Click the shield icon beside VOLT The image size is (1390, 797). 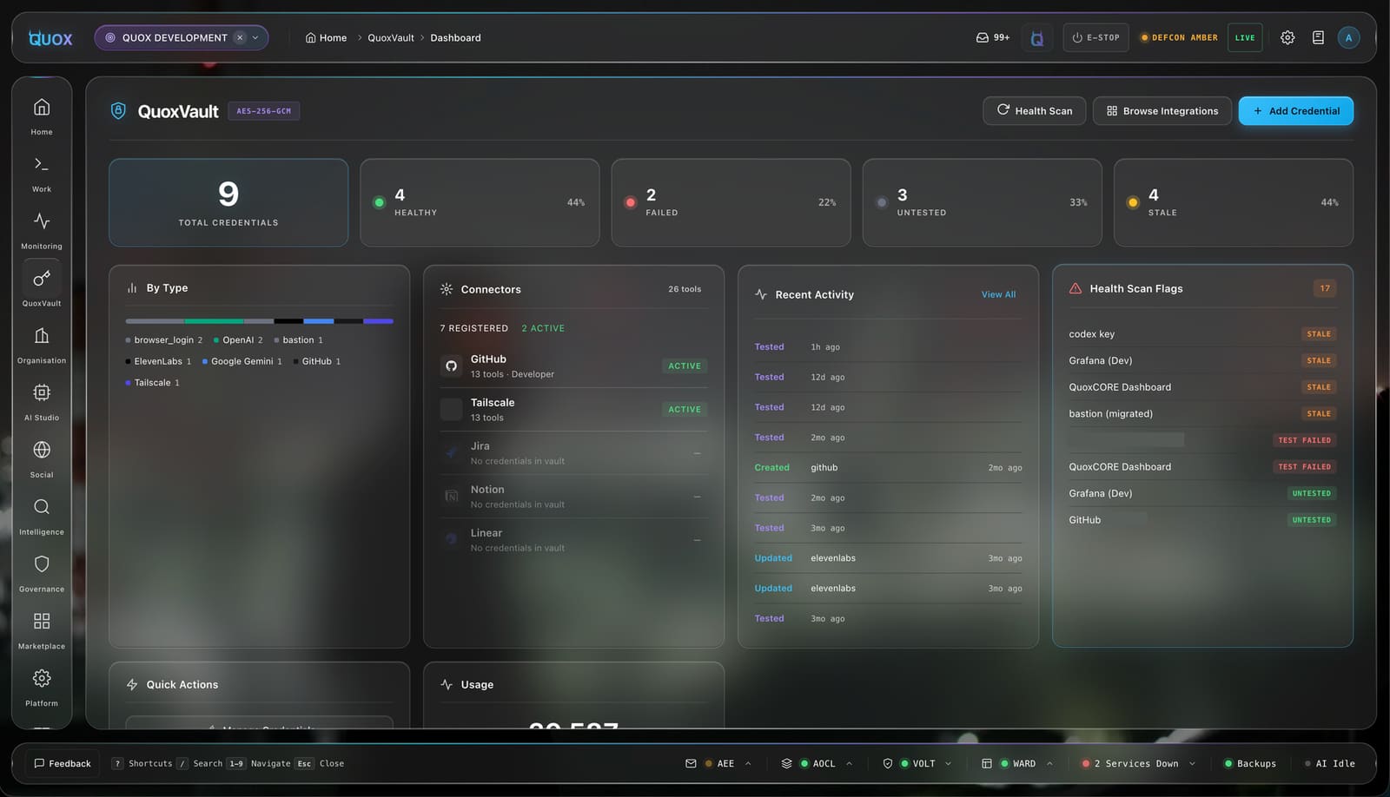[887, 764]
